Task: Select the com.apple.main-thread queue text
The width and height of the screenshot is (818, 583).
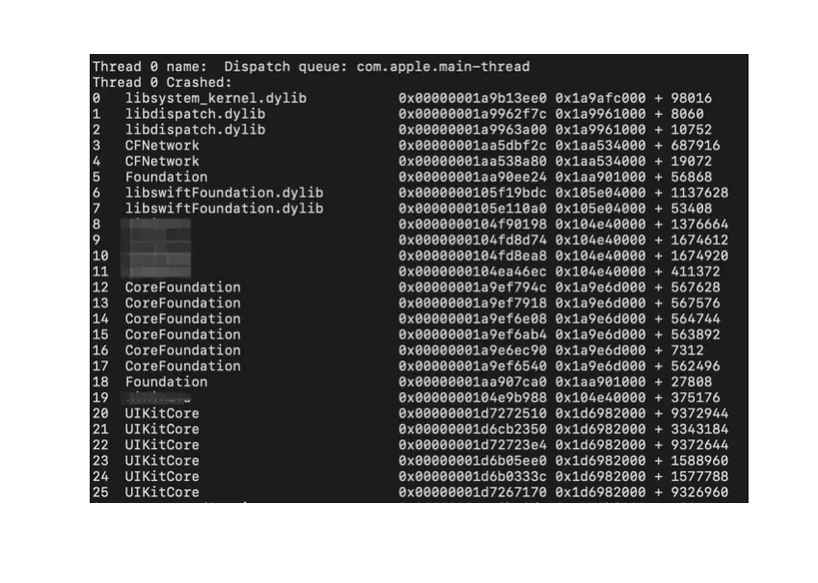Action: [x=443, y=66]
